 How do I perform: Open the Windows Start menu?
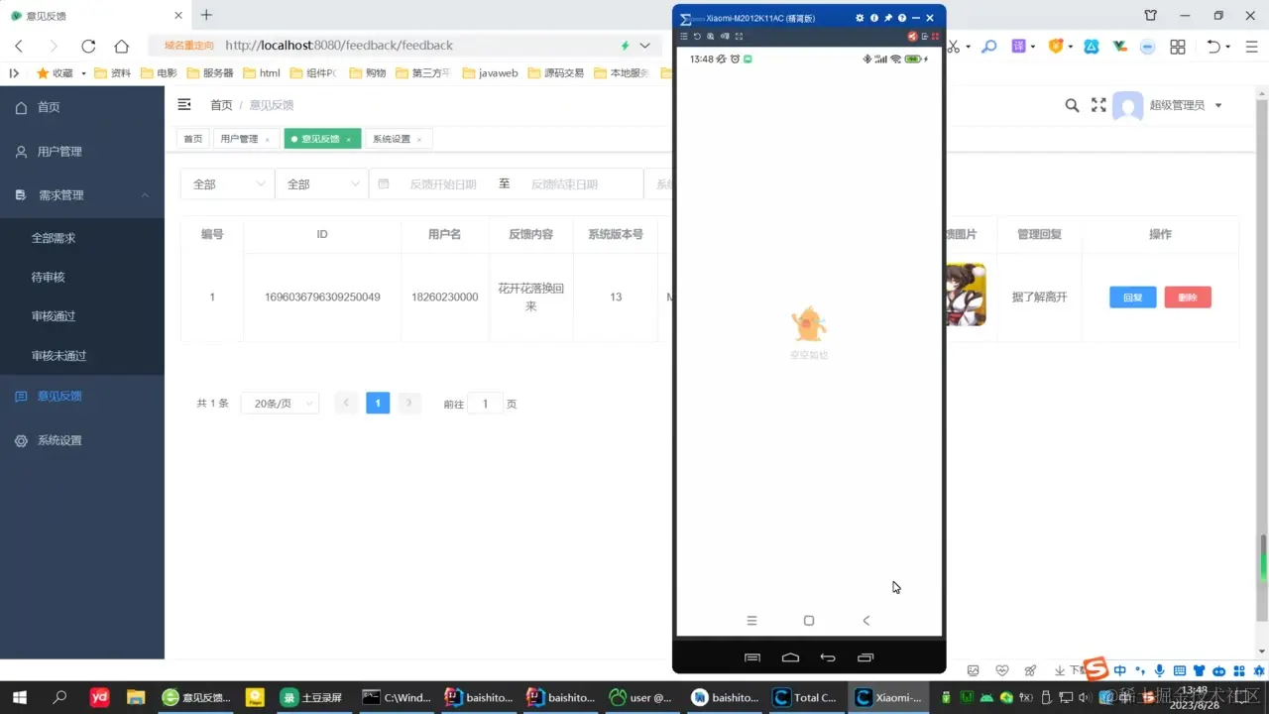pos(19,697)
